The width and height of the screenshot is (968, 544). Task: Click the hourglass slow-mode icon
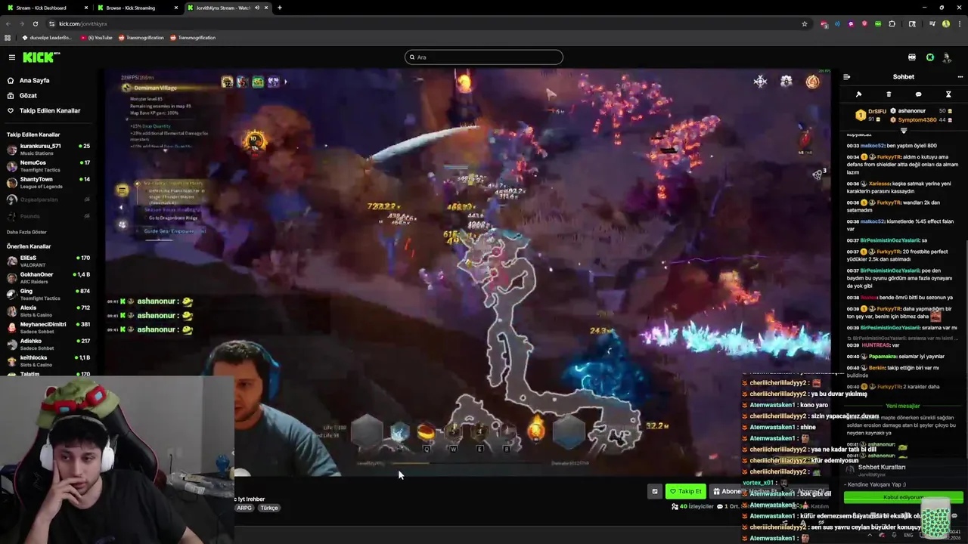[948, 94]
